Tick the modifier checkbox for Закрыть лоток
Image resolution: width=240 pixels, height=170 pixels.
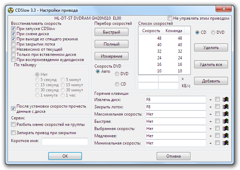(217, 107)
